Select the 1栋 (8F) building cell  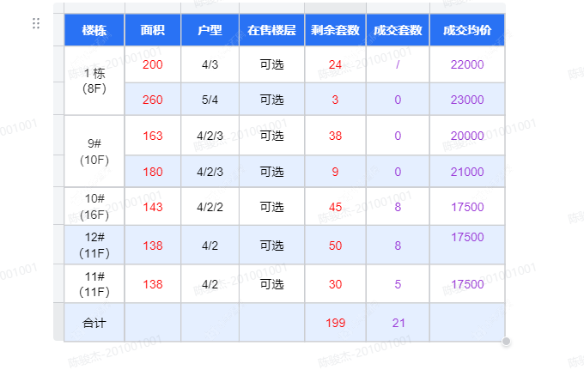click(94, 81)
